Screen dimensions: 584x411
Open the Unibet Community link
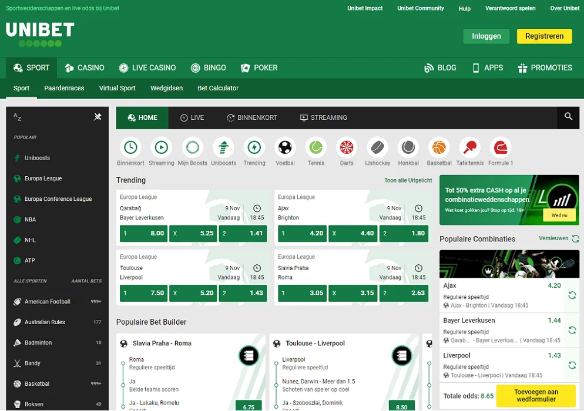[x=421, y=8]
